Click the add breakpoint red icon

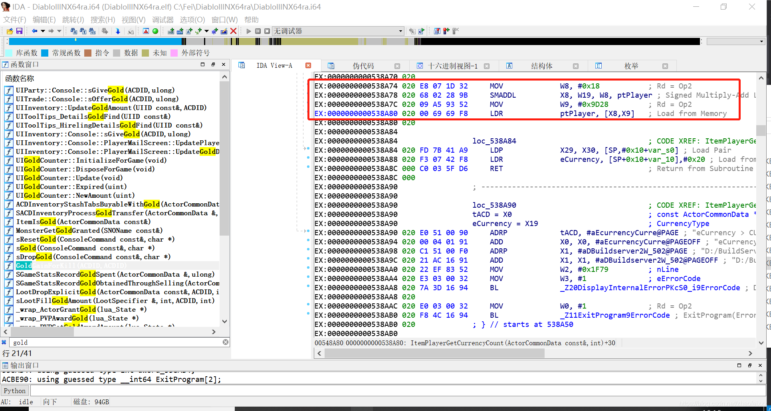click(x=446, y=31)
